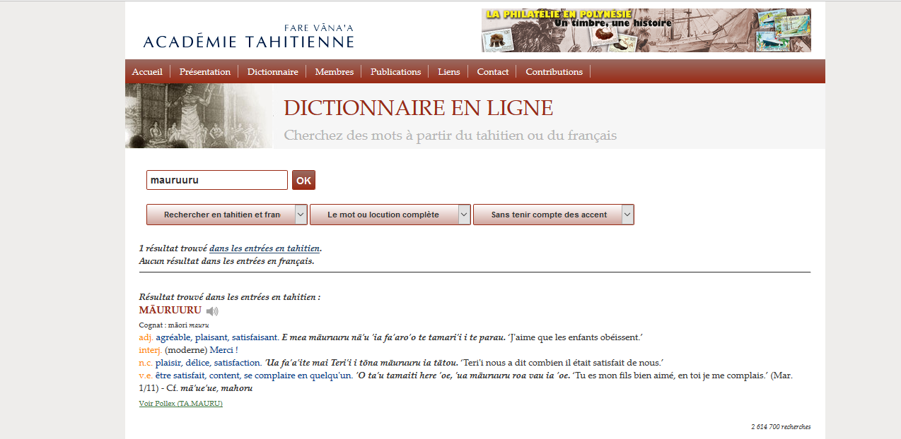Click the red OK search button

click(303, 180)
